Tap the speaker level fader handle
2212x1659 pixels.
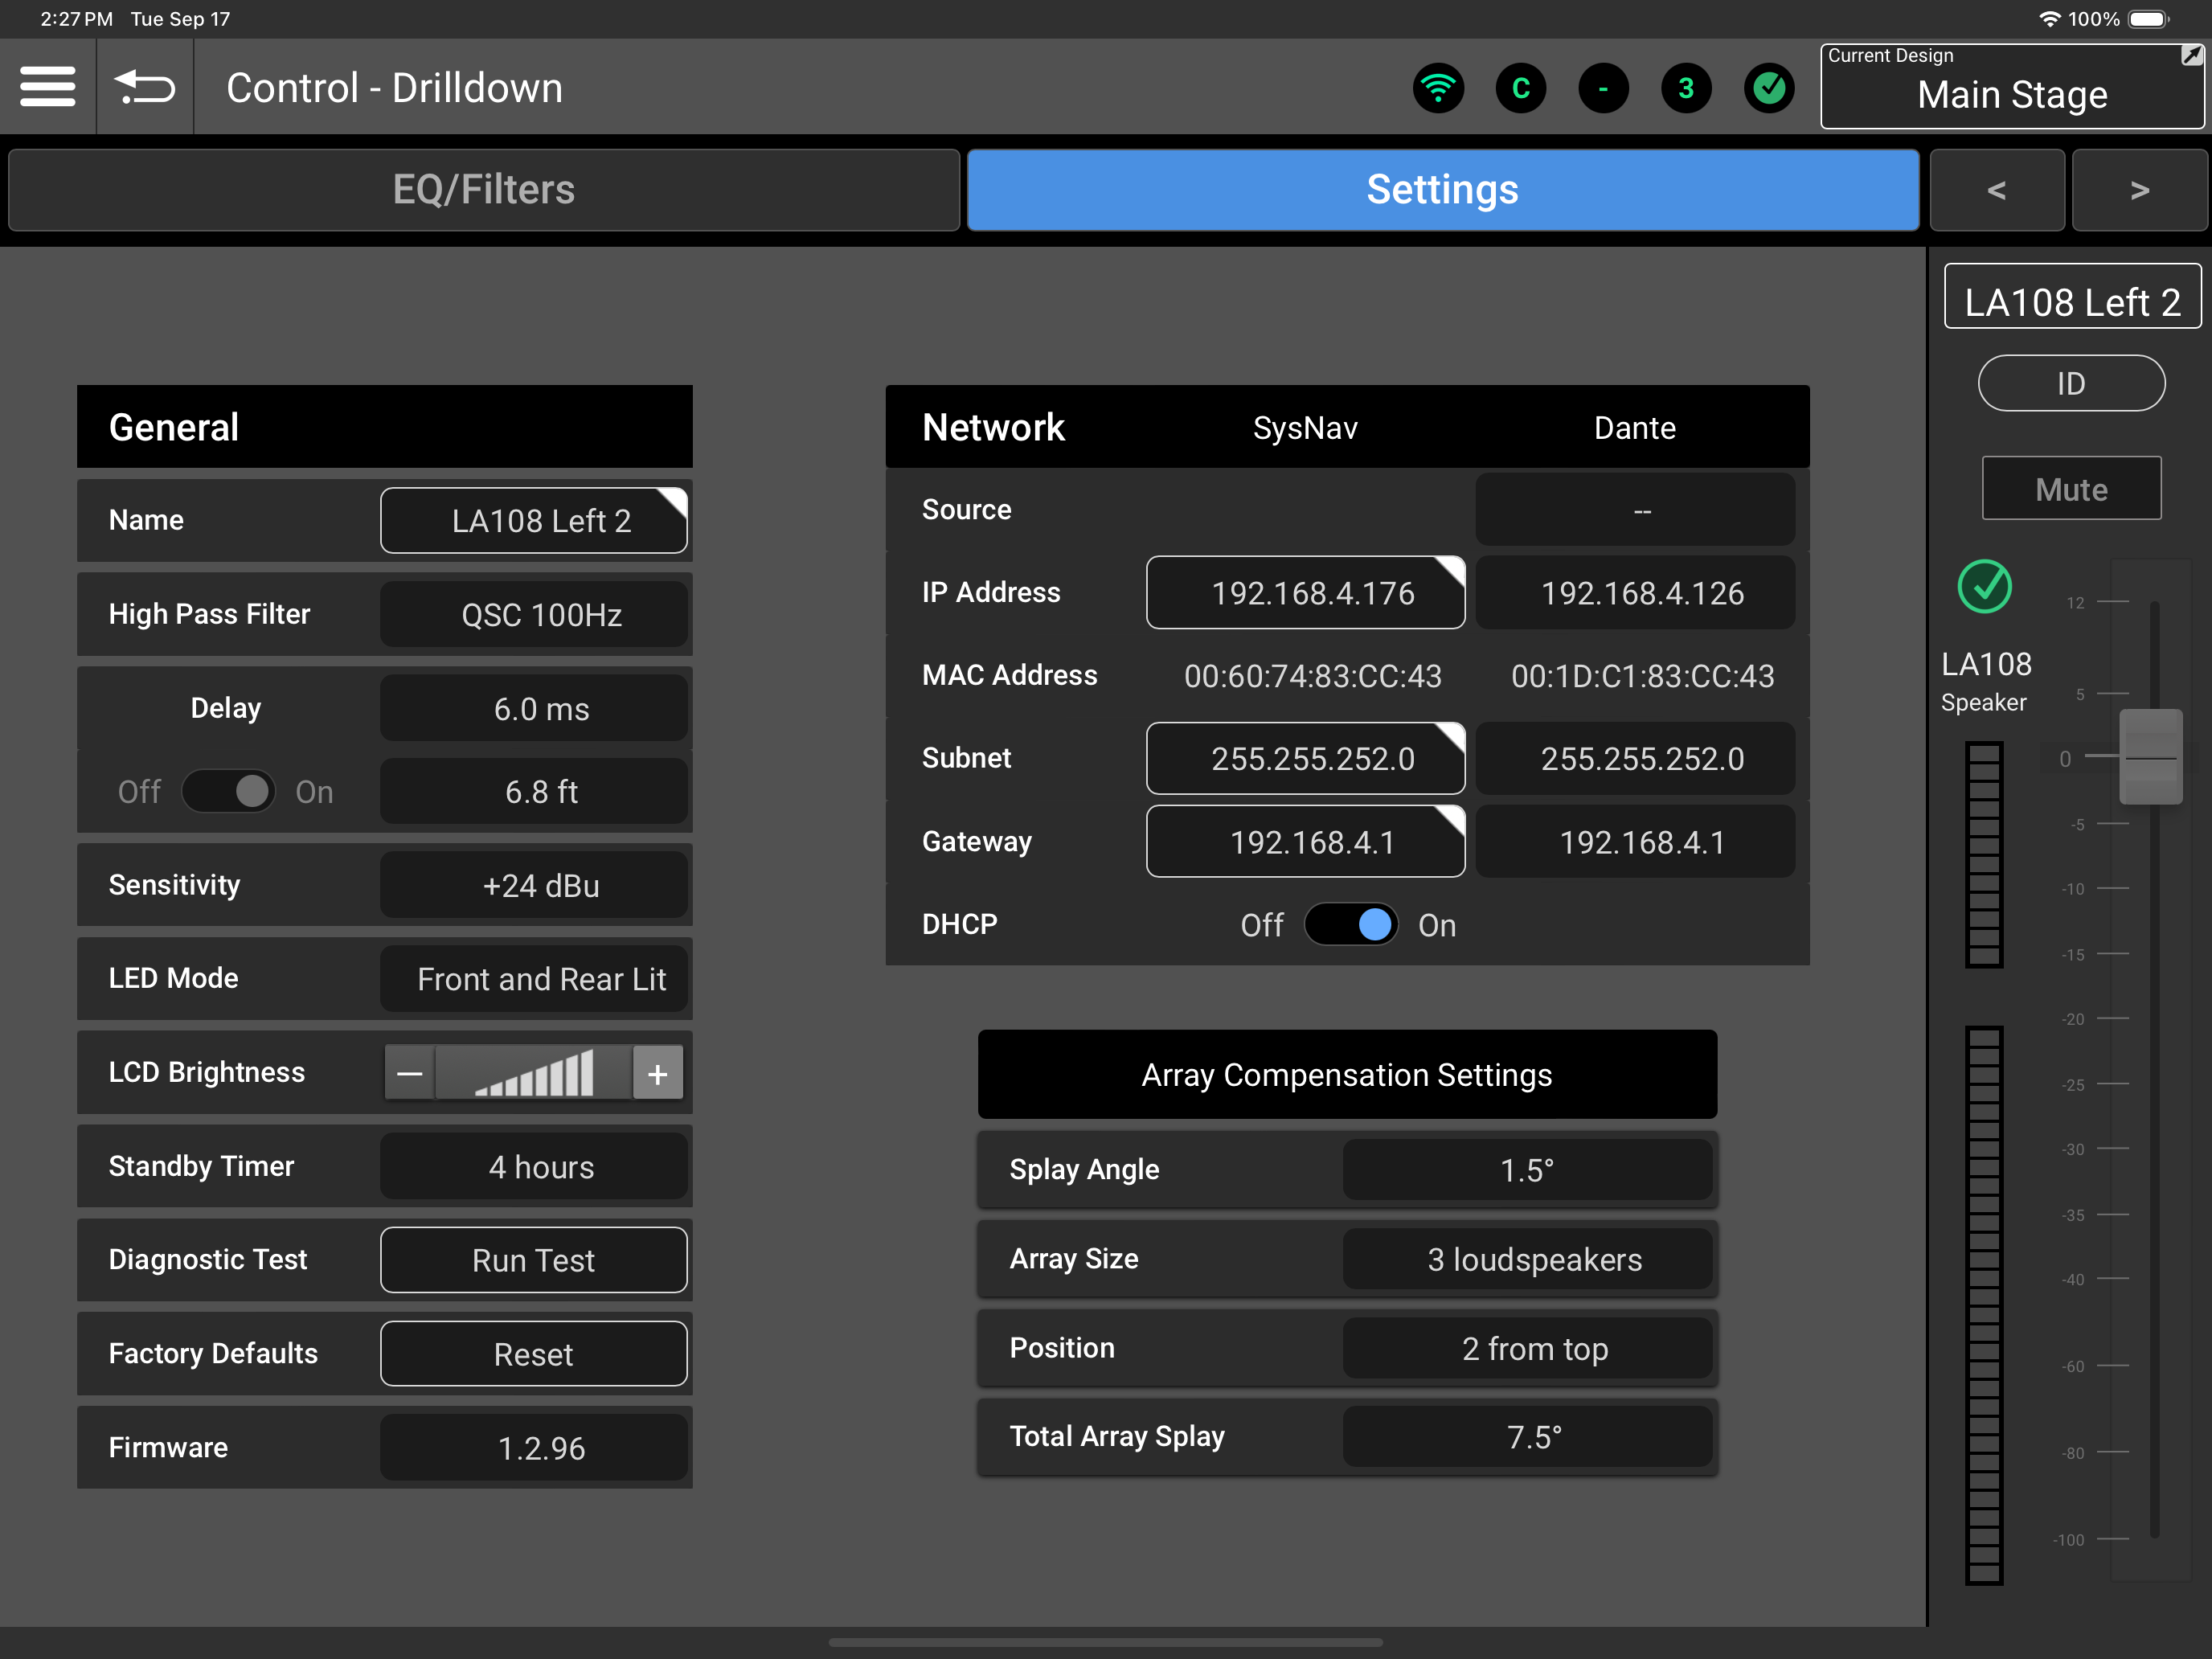2150,757
